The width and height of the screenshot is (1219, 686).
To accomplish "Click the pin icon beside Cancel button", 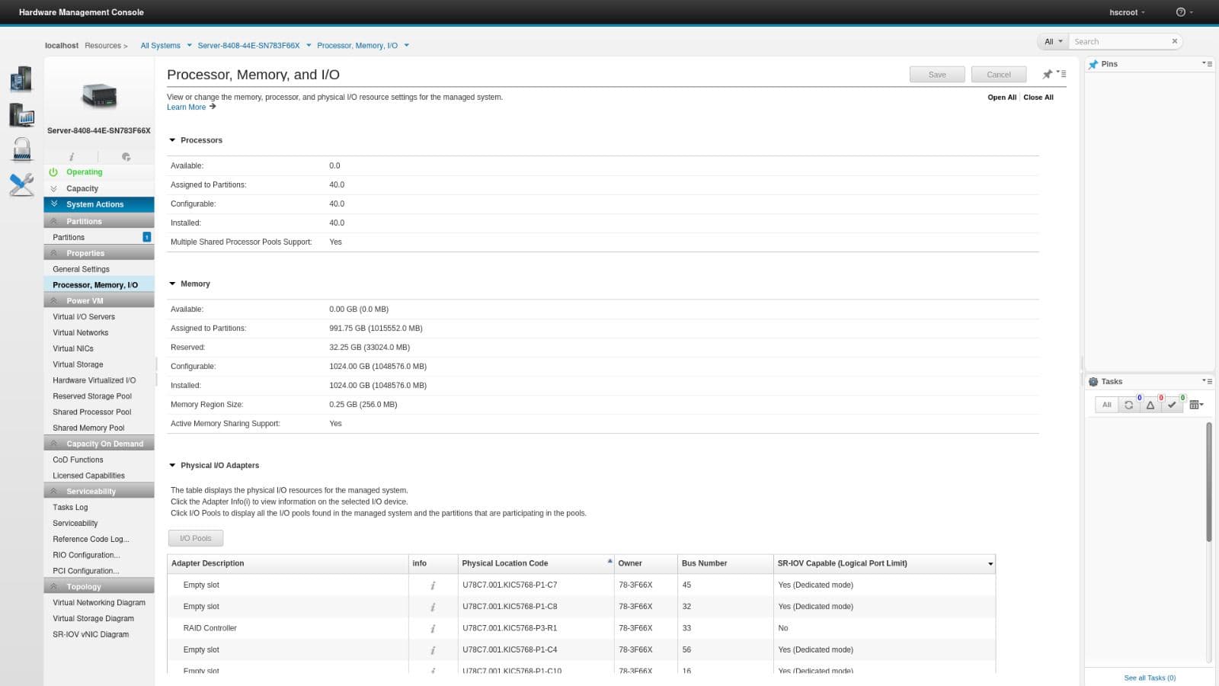I will pyautogui.click(x=1047, y=75).
